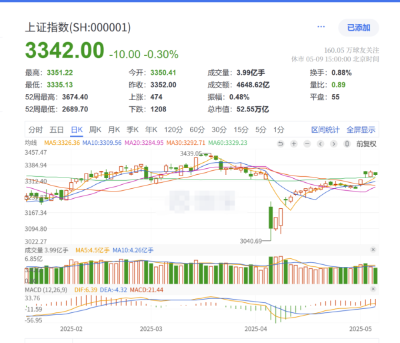This screenshot has width=400, height=343.
Task: Select the 周K chart tab
Action: (95, 129)
